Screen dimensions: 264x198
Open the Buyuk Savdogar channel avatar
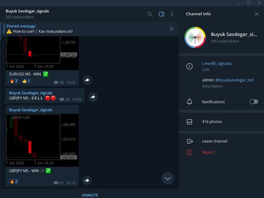point(195,38)
